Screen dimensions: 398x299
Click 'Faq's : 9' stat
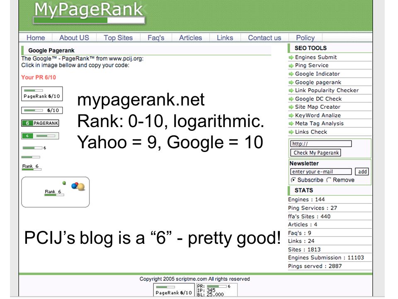pos(299,233)
